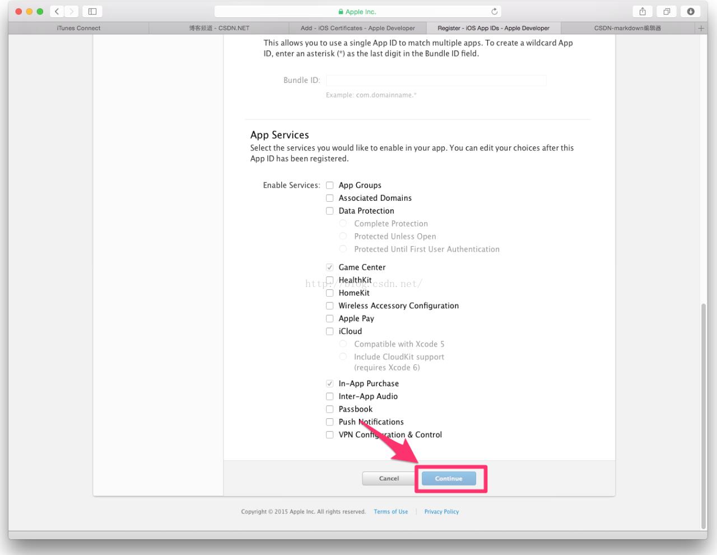Viewport: 717px width, 555px height.
Task: Select Compatible with Xcode 5 radio option
Action: click(x=343, y=344)
